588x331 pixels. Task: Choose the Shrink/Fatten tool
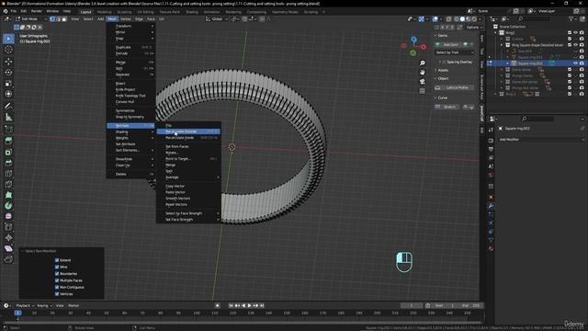8,237
